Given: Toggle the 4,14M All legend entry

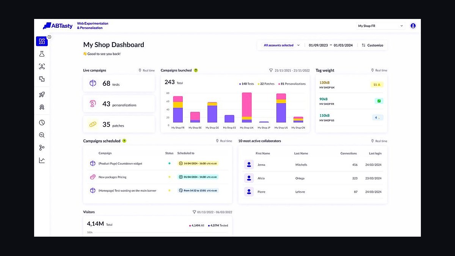Looking at the screenshot, I should click(197, 225).
